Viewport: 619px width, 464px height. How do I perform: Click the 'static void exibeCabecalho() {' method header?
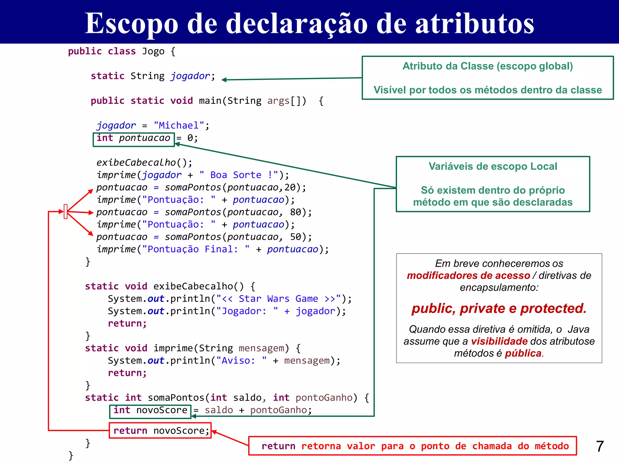(170, 286)
